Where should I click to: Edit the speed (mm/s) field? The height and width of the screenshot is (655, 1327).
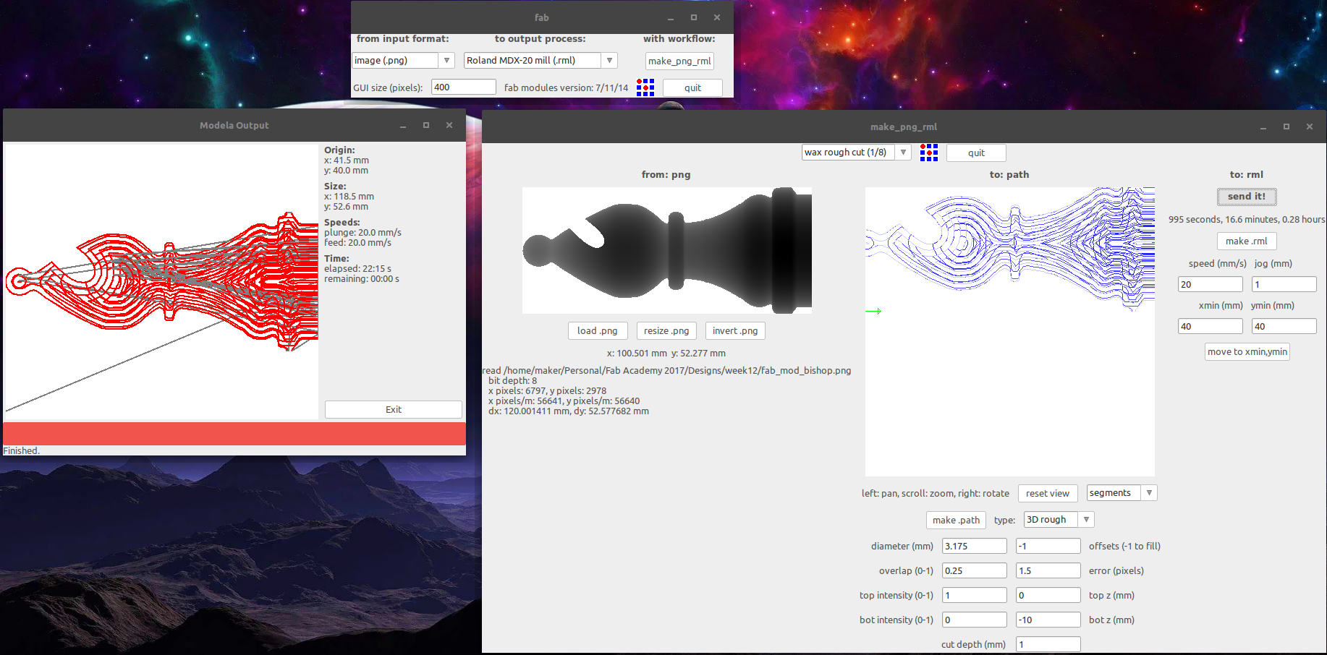[x=1211, y=285]
